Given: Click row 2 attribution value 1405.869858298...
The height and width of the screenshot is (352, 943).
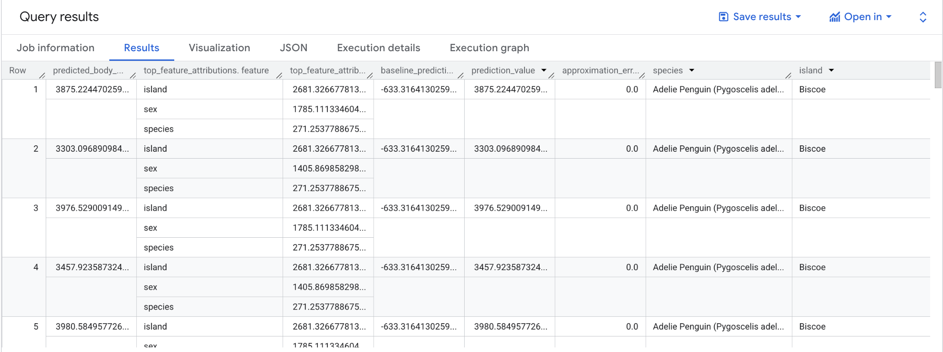Looking at the screenshot, I should tap(329, 169).
